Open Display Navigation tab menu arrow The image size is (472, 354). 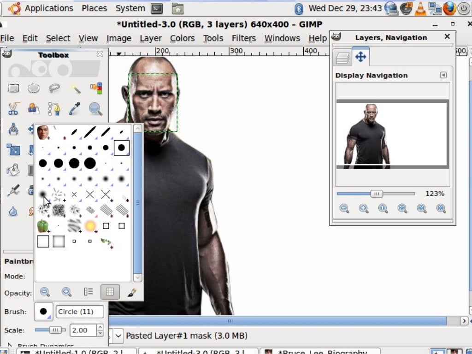[443, 75]
